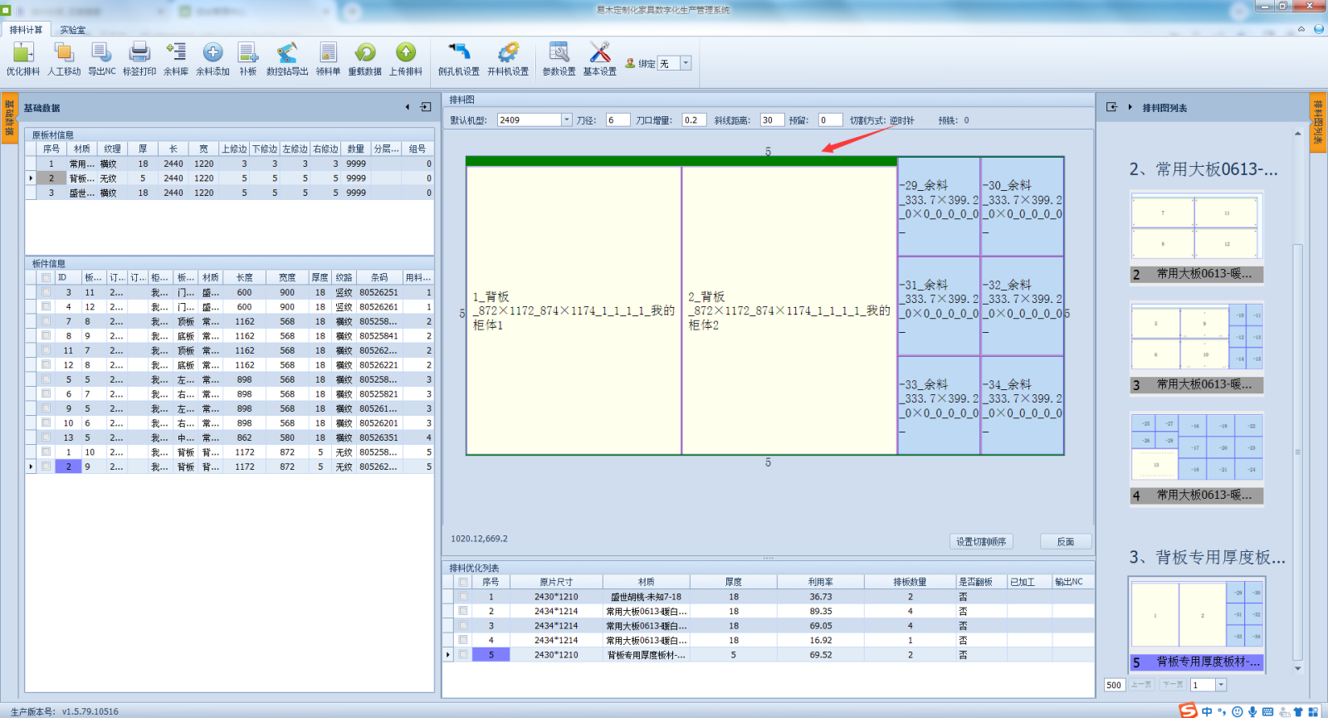Click the 下一页 next page button

tap(1173, 685)
